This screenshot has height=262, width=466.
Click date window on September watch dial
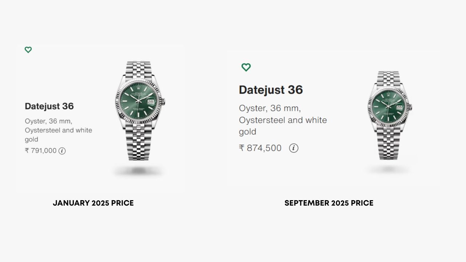click(x=399, y=107)
